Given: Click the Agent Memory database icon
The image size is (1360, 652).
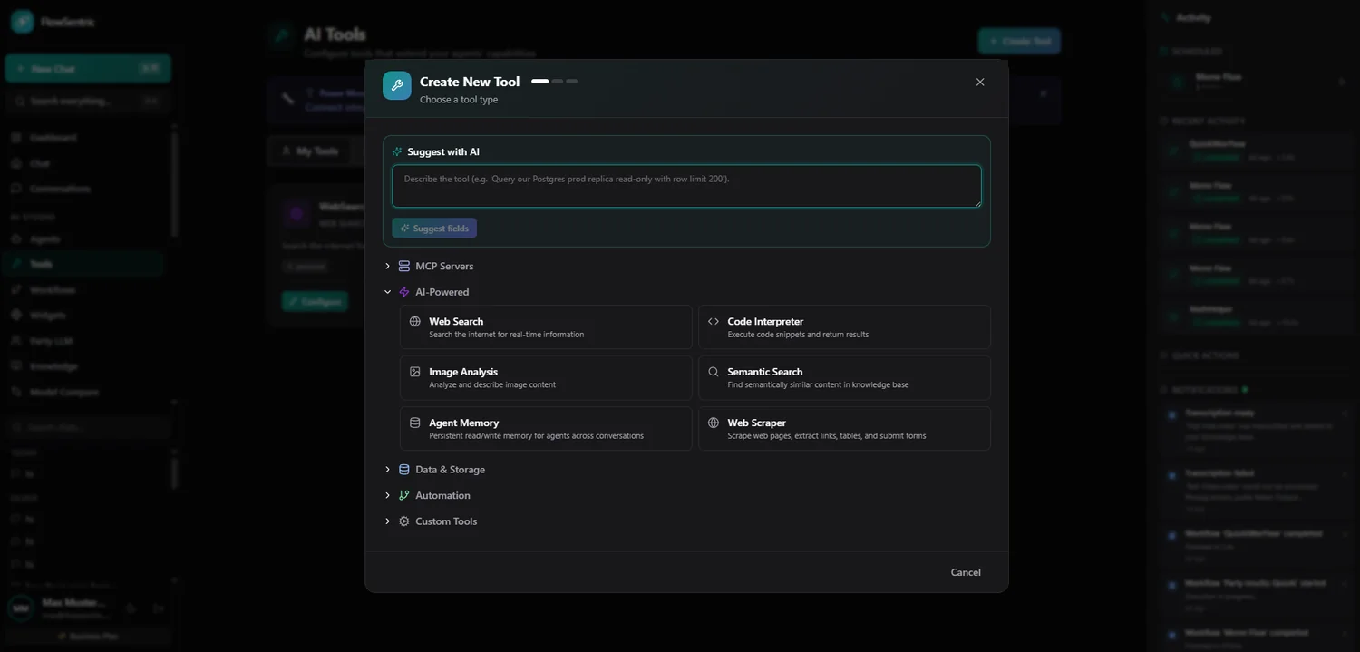Looking at the screenshot, I should tap(415, 423).
